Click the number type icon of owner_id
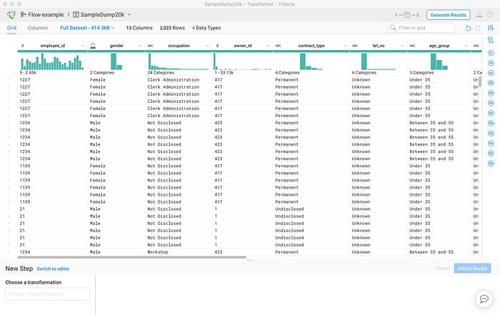The height and width of the screenshot is (315, 500). click(x=217, y=46)
